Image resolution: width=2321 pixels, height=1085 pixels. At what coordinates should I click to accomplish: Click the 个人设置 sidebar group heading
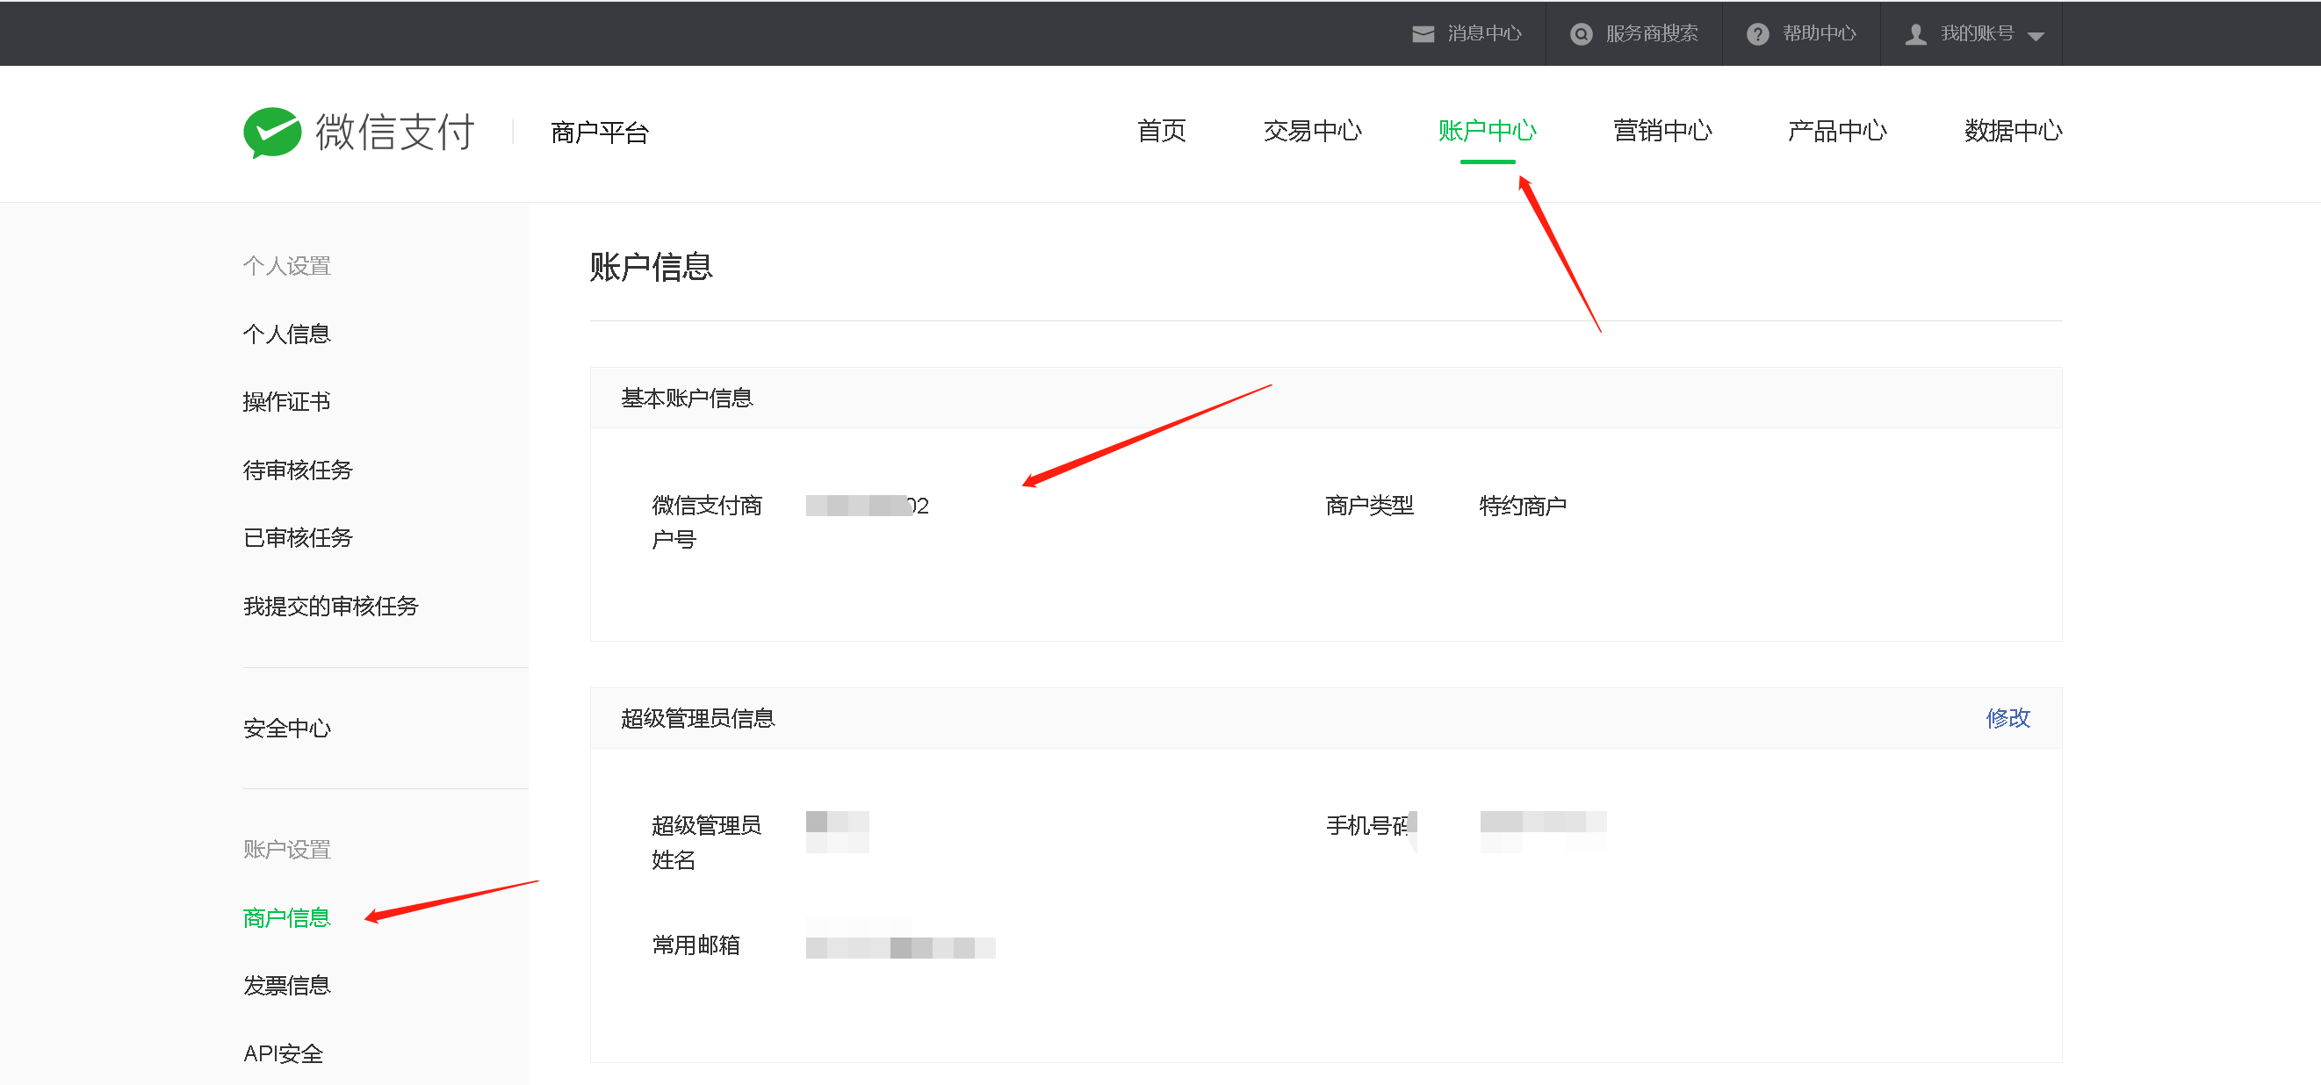[x=286, y=266]
